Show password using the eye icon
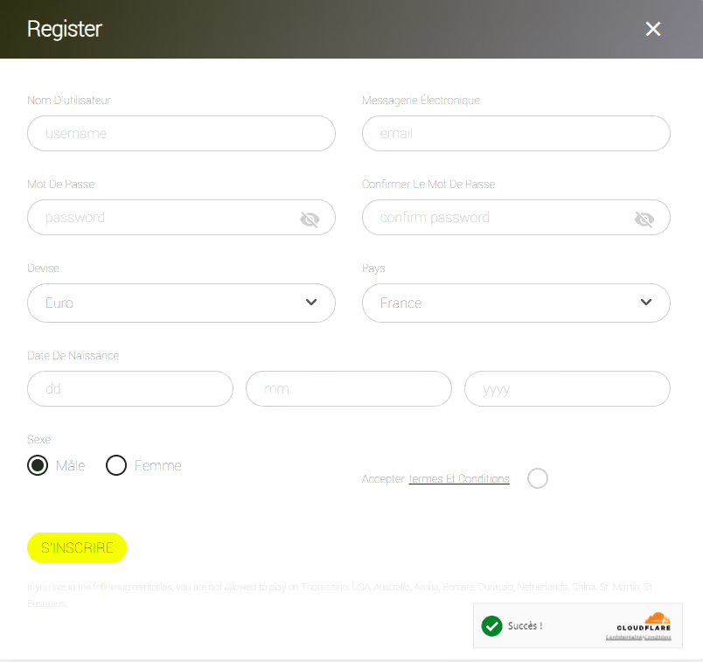Screen dimensions: 703x662 [x=310, y=219]
